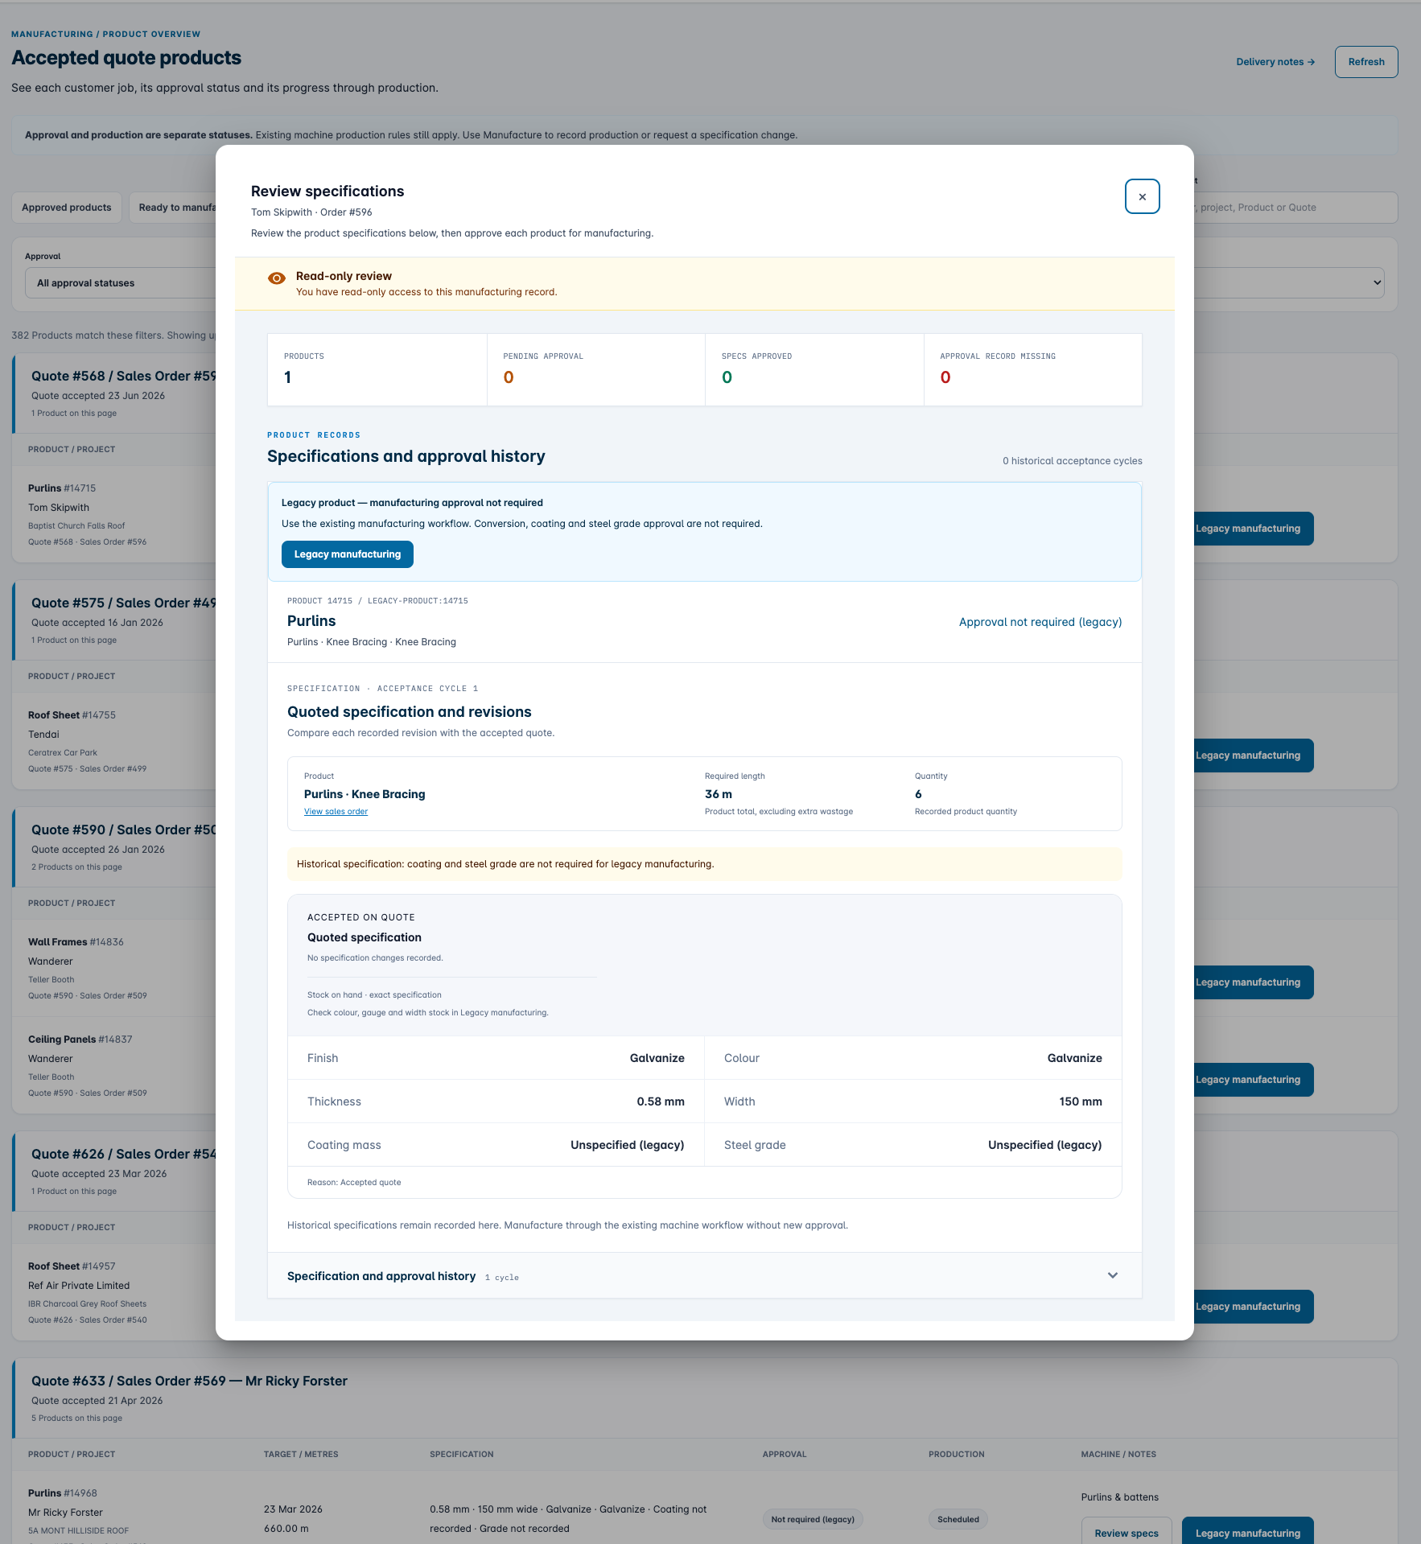Open the partly hidden filter dropdown with chevron

1289,282
